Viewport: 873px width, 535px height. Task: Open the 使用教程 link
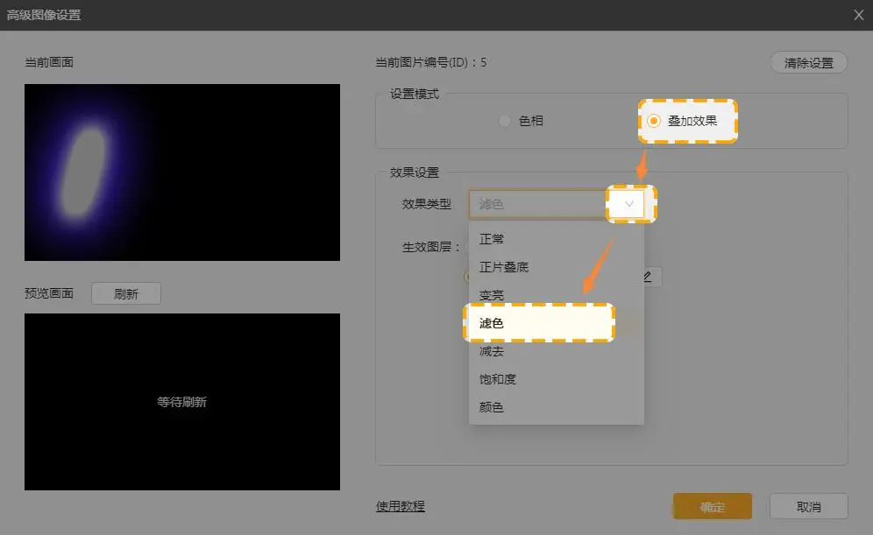pyautogui.click(x=400, y=506)
